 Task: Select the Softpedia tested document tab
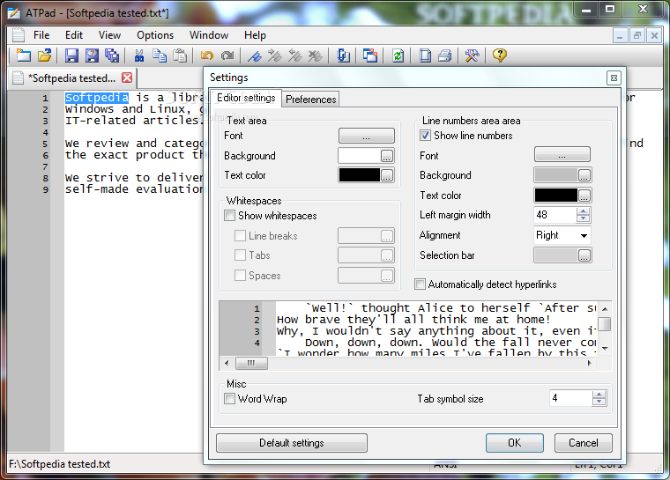click(x=71, y=78)
